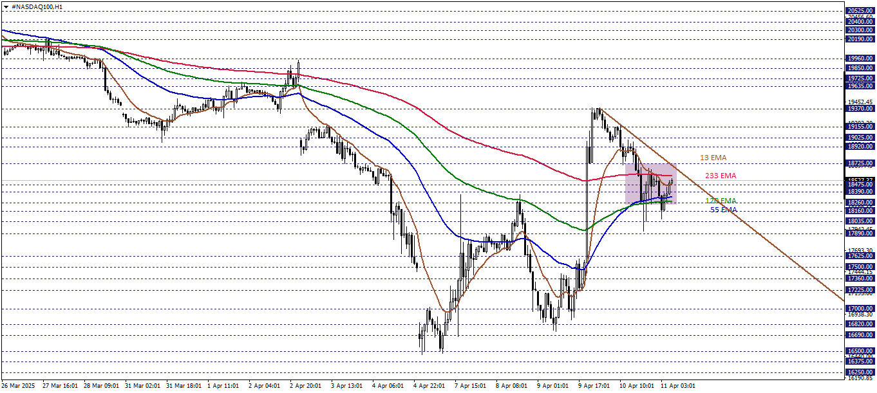
Task: Click the 20300.00 price level label
Action: (861, 30)
